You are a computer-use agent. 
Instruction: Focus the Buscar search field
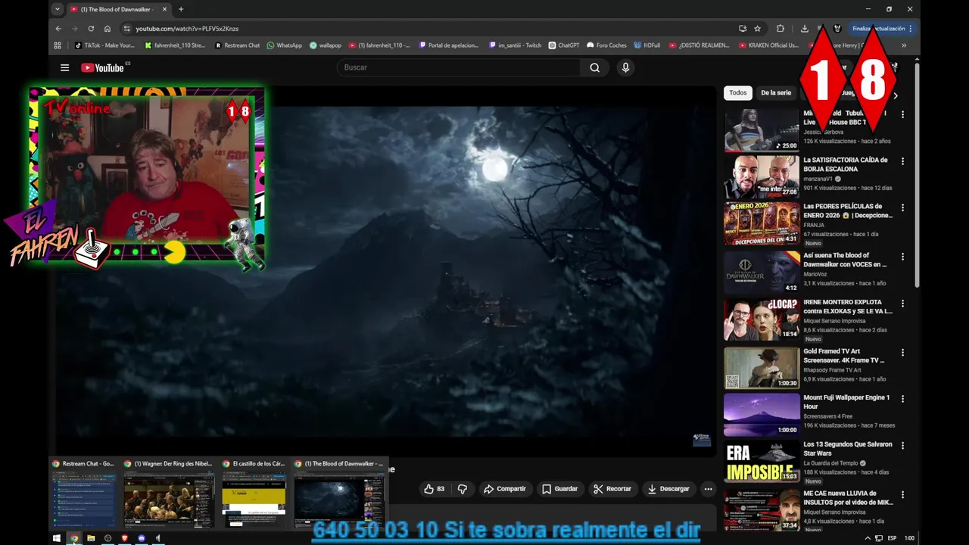(x=459, y=67)
